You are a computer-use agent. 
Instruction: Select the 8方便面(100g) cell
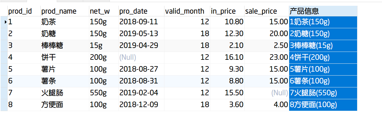[323, 105]
